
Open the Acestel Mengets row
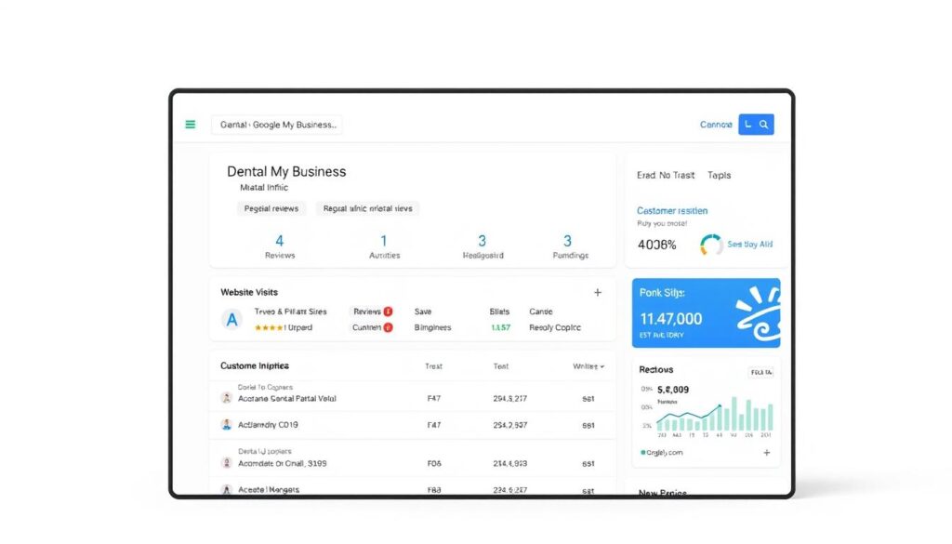tap(412, 487)
